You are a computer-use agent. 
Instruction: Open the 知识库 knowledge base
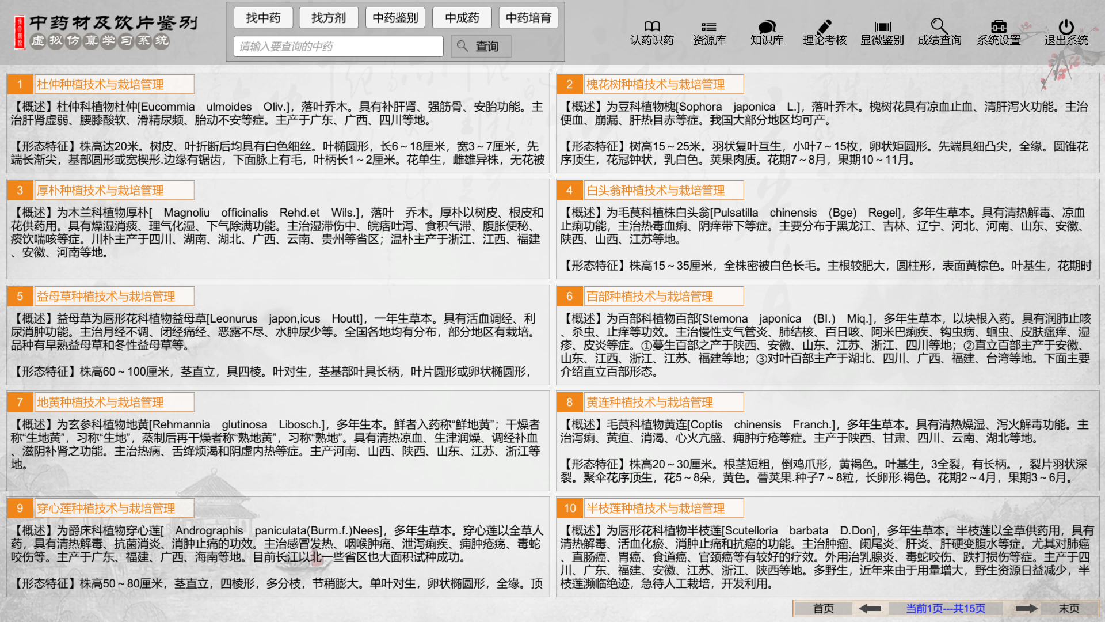click(766, 32)
